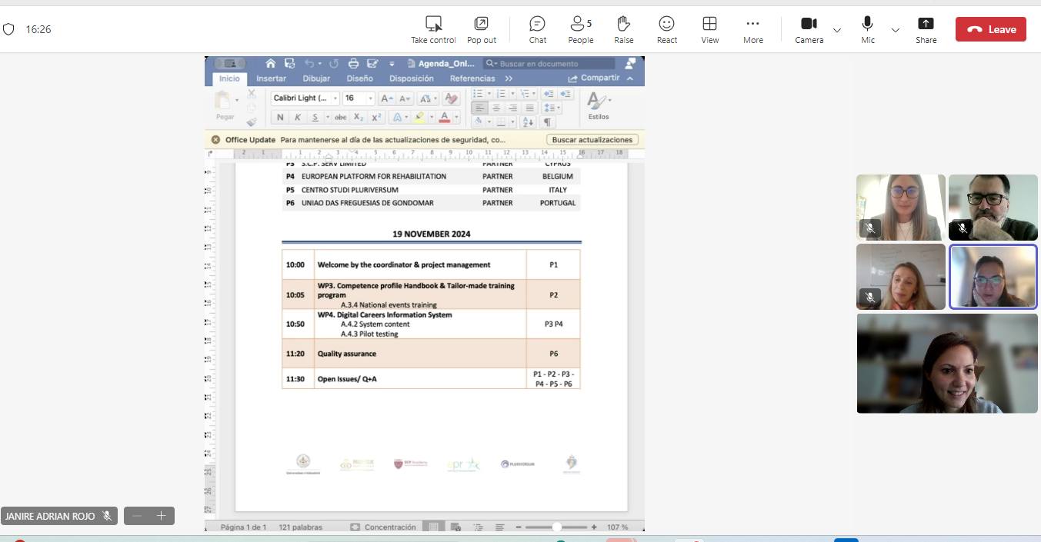Click the Word print icon in shared window

tap(353, 64)
